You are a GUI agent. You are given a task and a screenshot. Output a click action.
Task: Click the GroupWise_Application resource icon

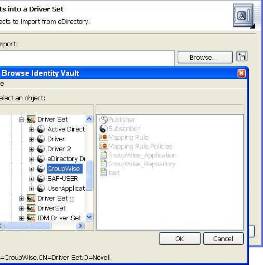pos(103,155)
